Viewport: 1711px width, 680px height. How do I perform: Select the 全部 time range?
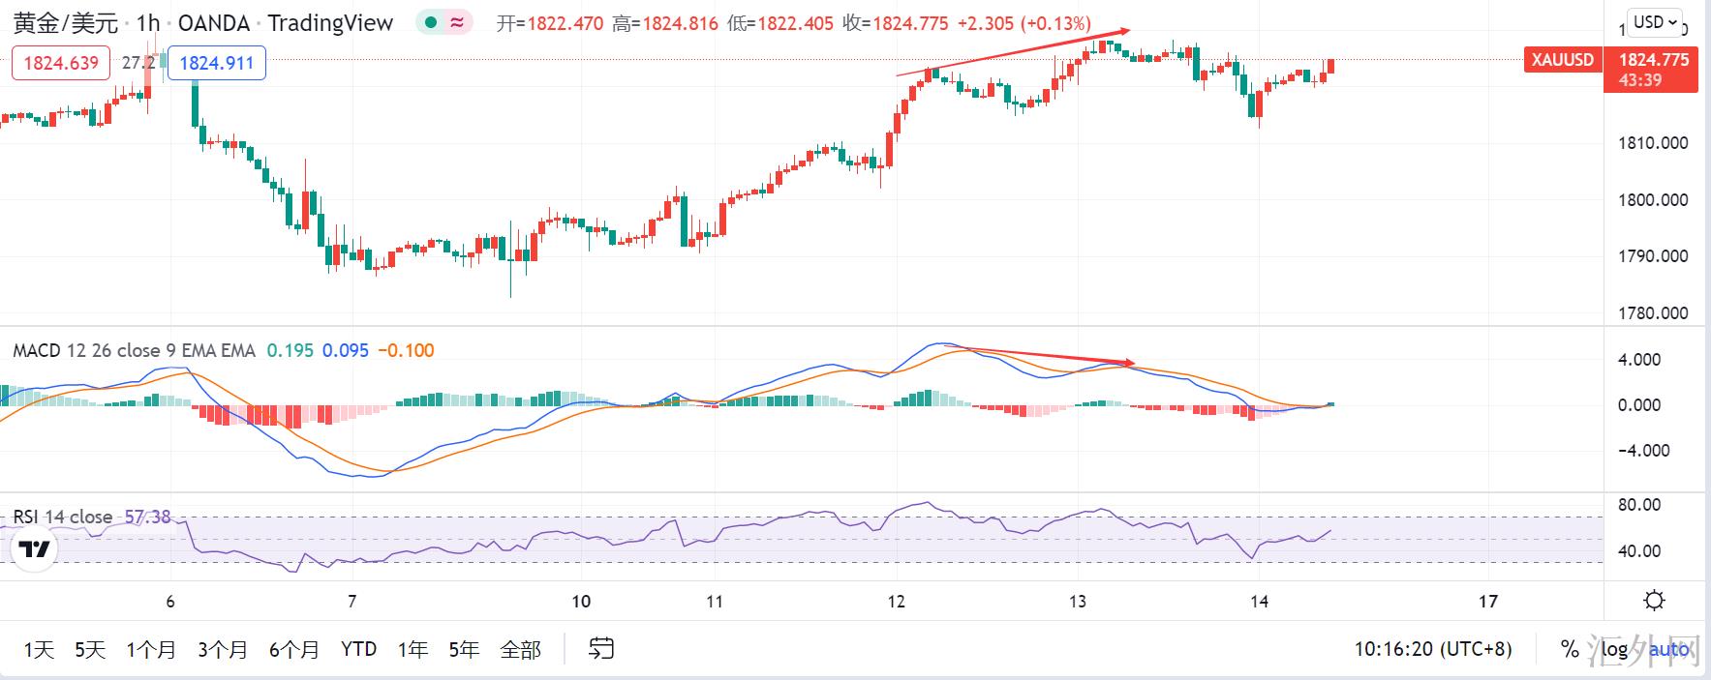520,649
